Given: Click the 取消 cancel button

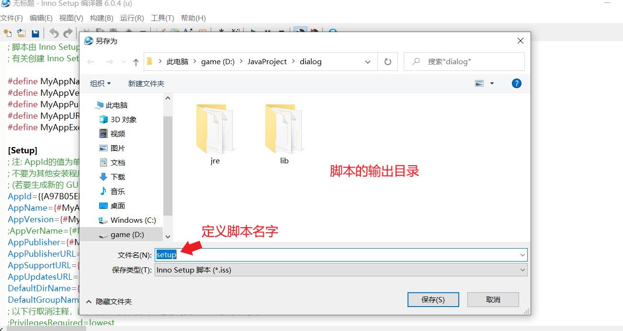Looking at the screenshot, I should [493, 299].
